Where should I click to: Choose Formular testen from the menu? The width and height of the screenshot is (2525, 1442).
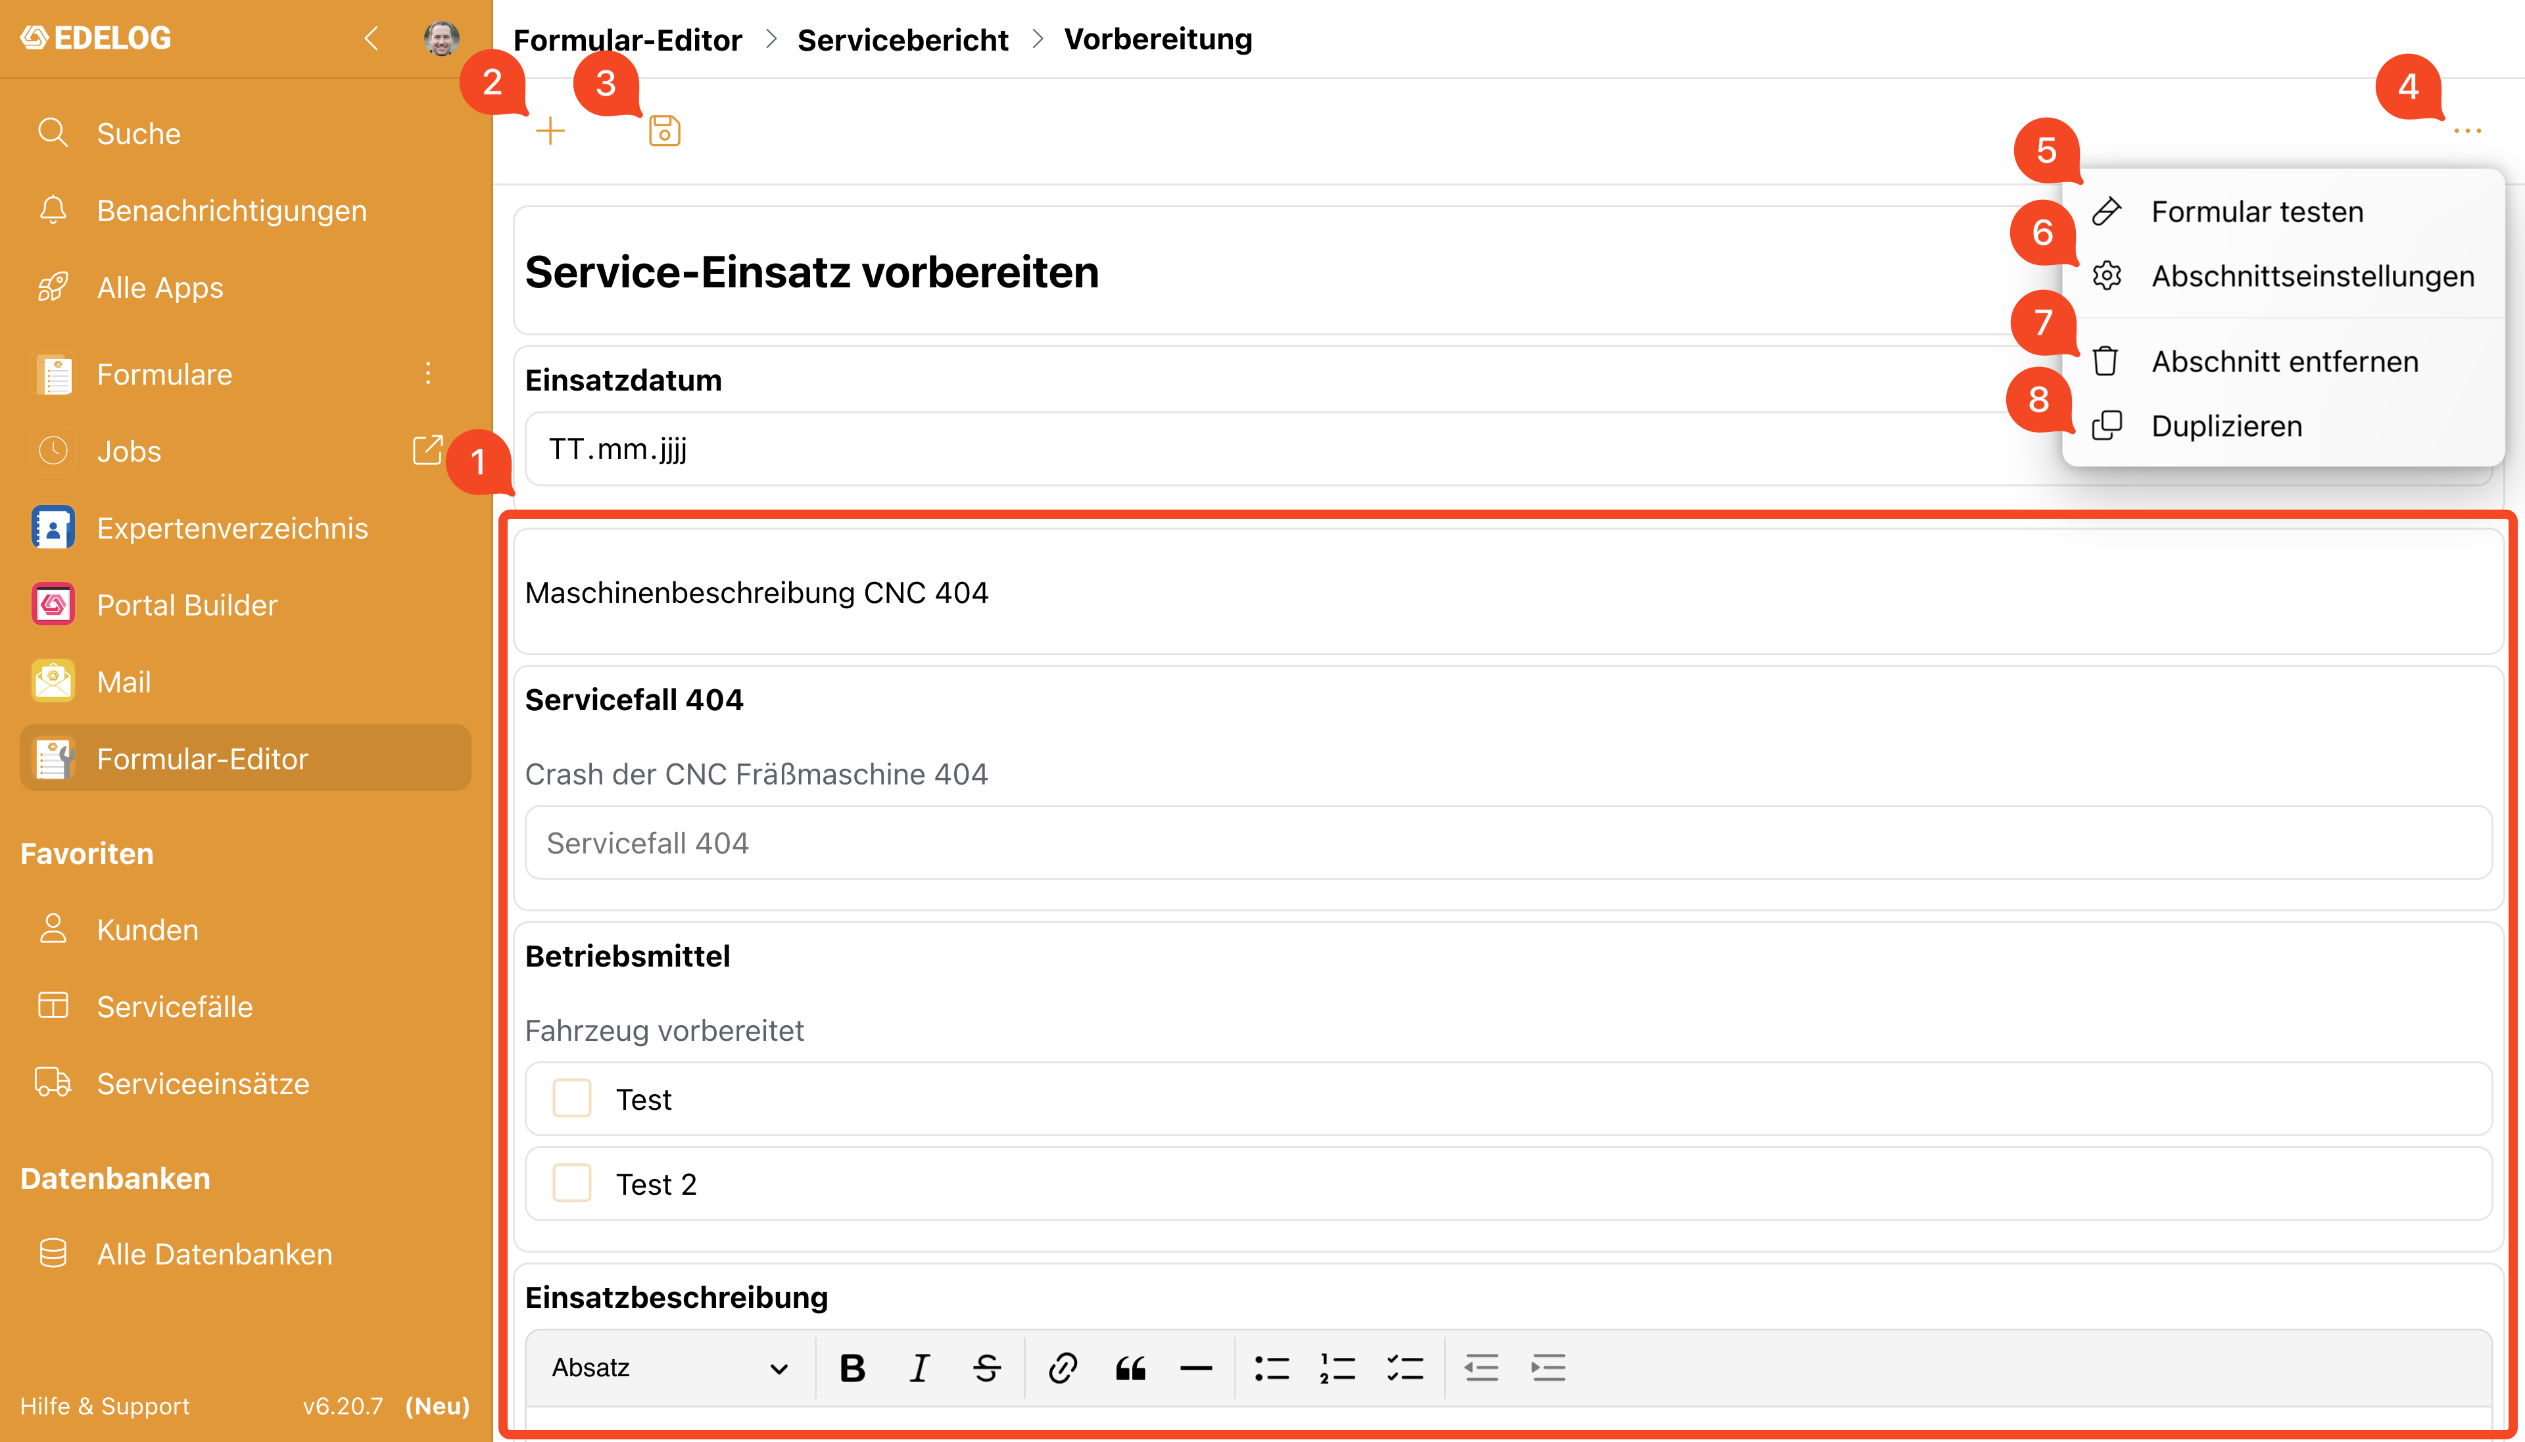click(2284, 211)
